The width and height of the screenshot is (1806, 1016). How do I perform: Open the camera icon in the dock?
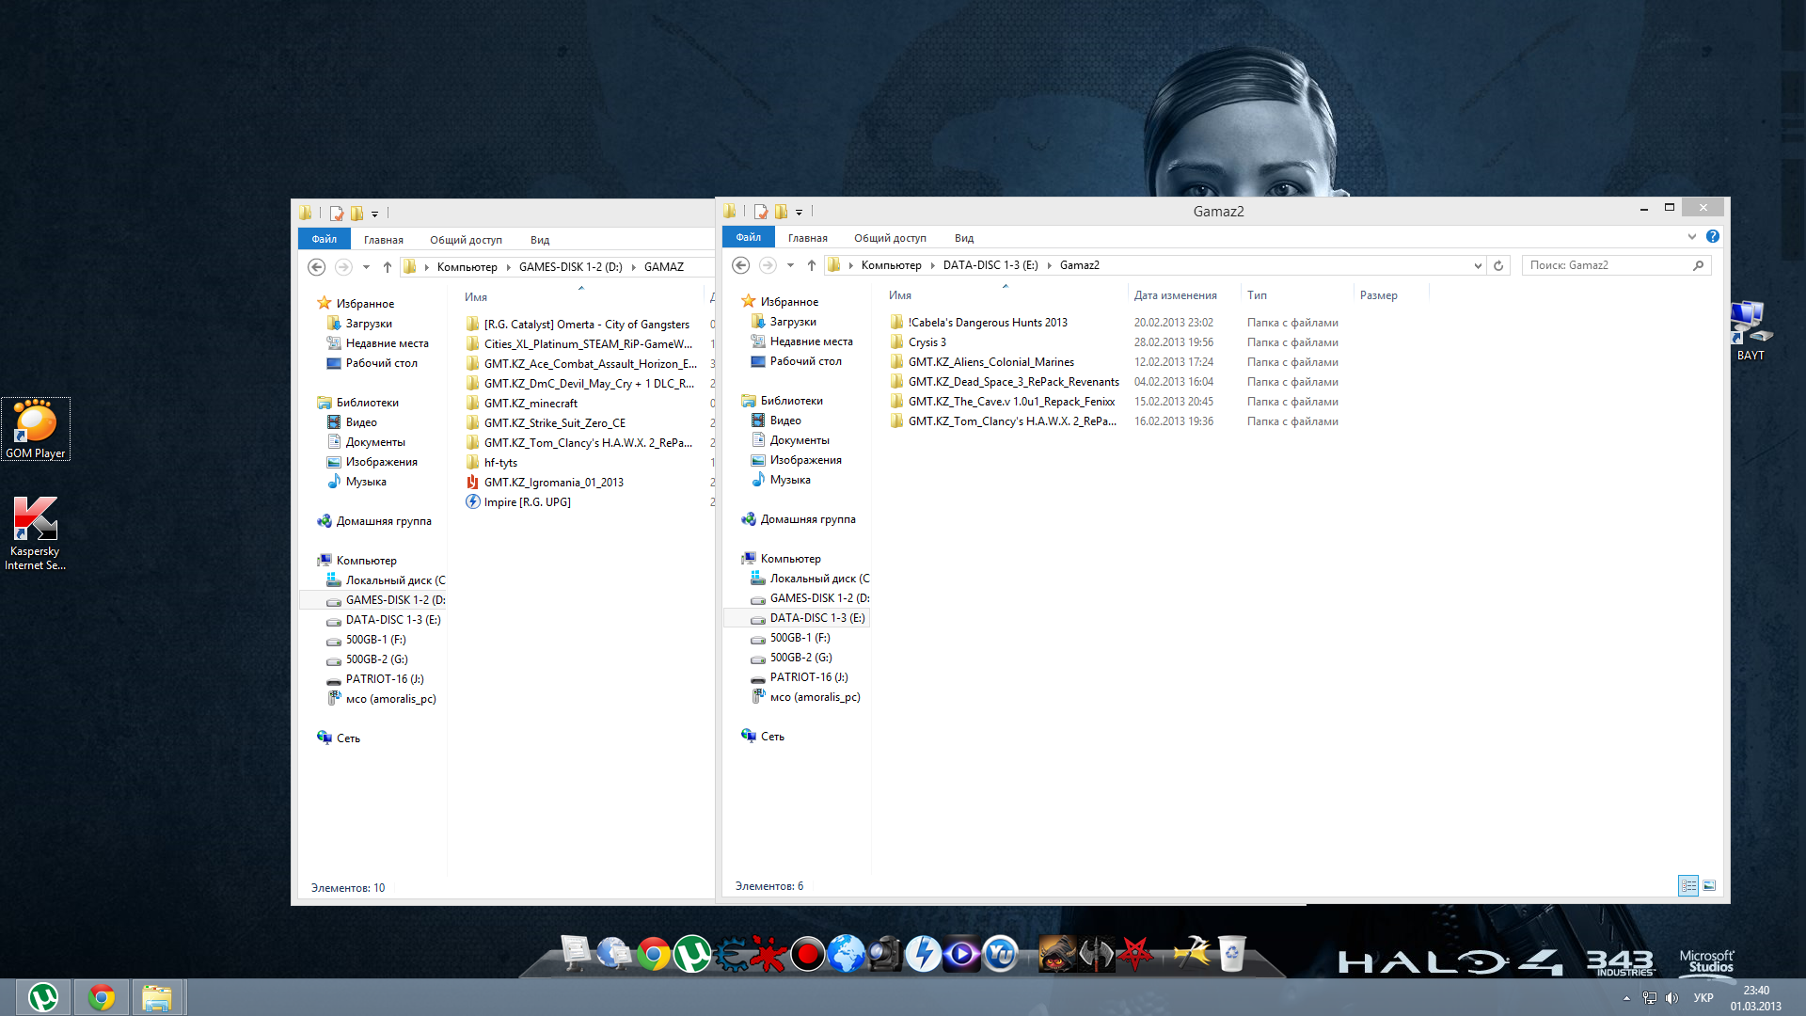(x=884, y=954)
